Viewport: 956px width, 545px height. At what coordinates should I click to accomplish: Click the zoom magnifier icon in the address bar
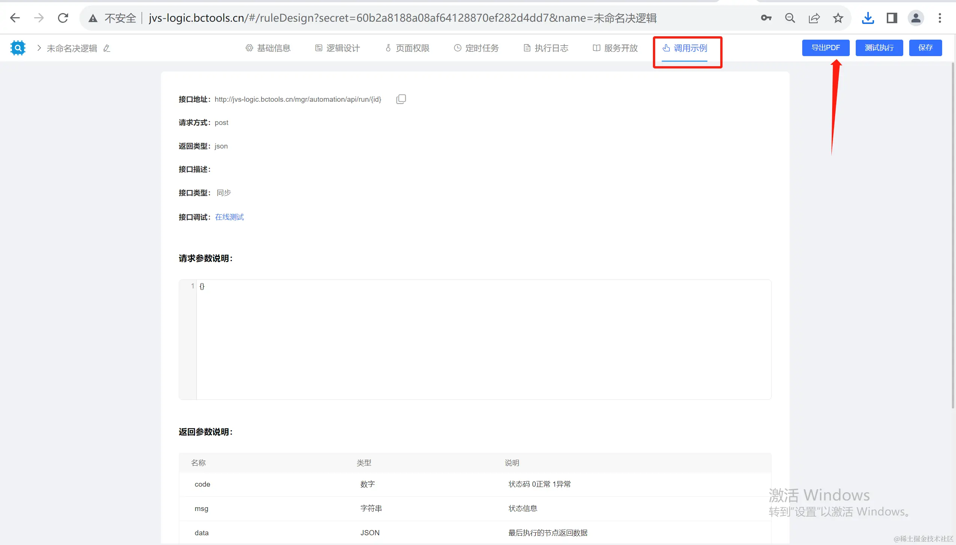(x=790, y=18)
